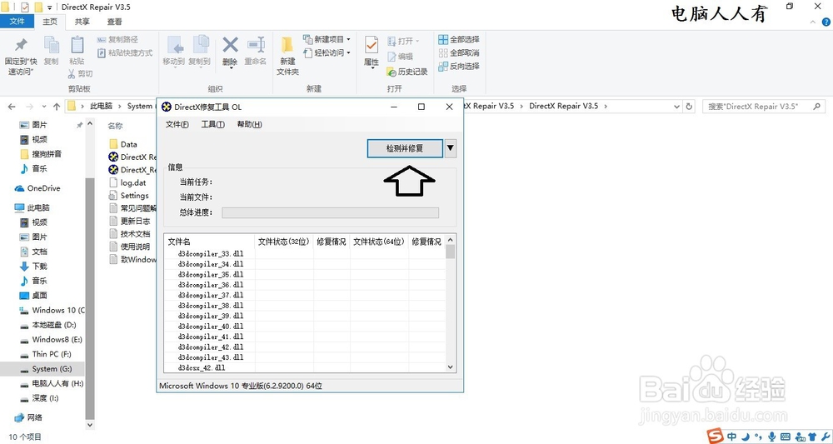Click the 文件名 column header

[x=209, y=242]
